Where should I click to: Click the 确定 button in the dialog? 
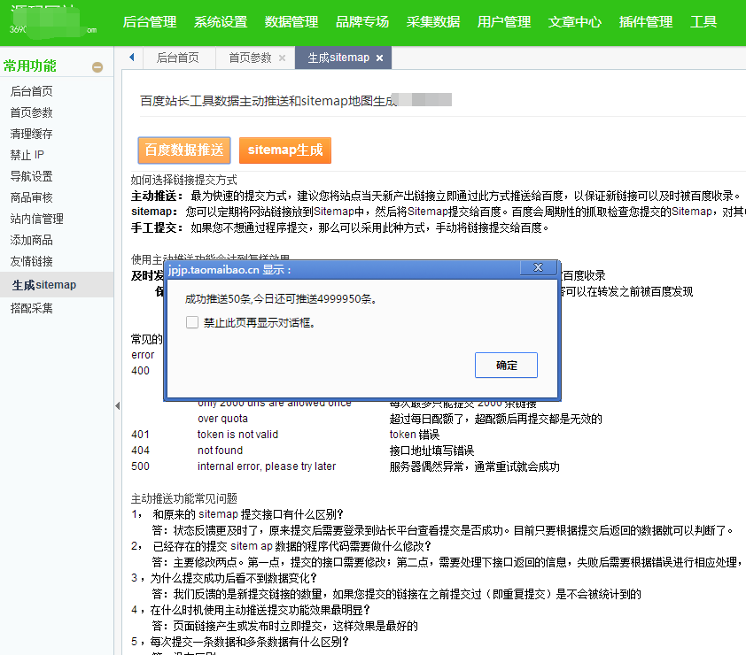point(506,365)
